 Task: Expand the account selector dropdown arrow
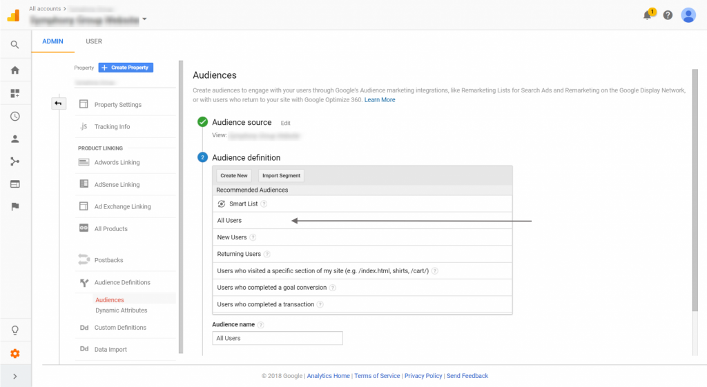[x=144, y=19]
